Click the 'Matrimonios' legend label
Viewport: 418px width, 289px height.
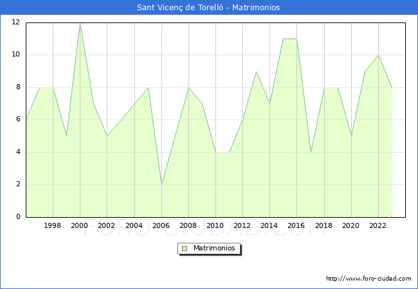click(214, 248)
